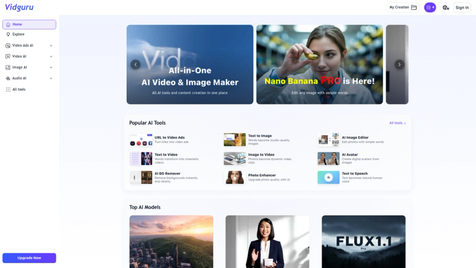
Task: Click the Vidguru logo
Action: pos(19,7)
